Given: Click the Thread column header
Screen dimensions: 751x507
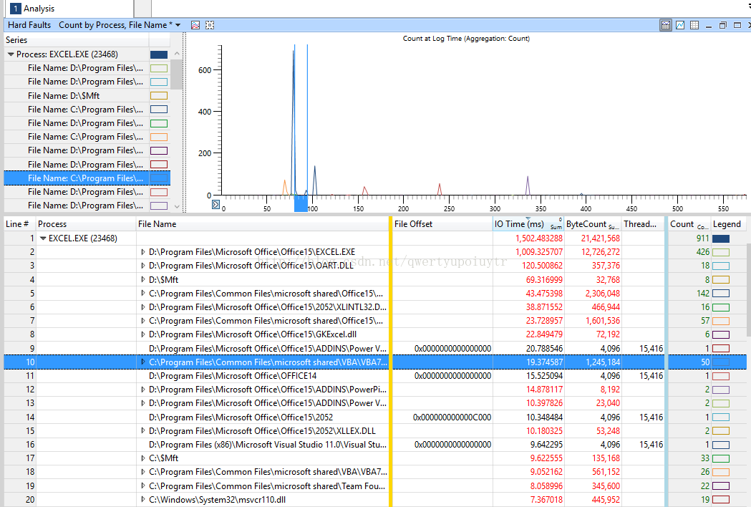Looking at the screenshot, I should pyautogui.click(x=643, y=224).
